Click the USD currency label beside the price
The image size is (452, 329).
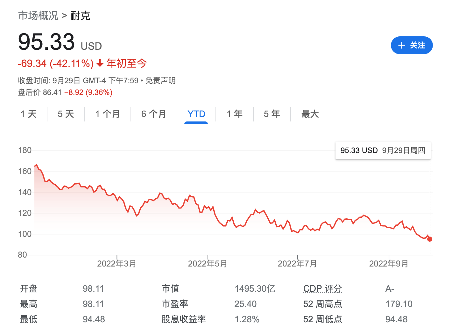tap(91, 46)
